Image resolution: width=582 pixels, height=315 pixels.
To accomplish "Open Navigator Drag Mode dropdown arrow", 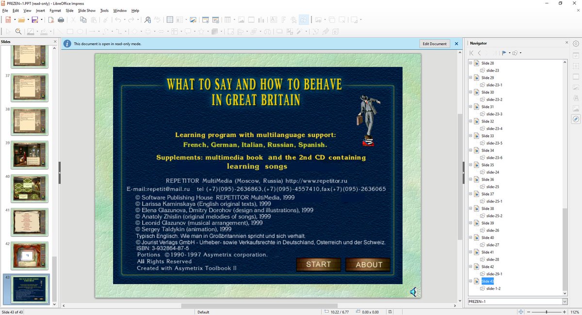I will (509, 53).
